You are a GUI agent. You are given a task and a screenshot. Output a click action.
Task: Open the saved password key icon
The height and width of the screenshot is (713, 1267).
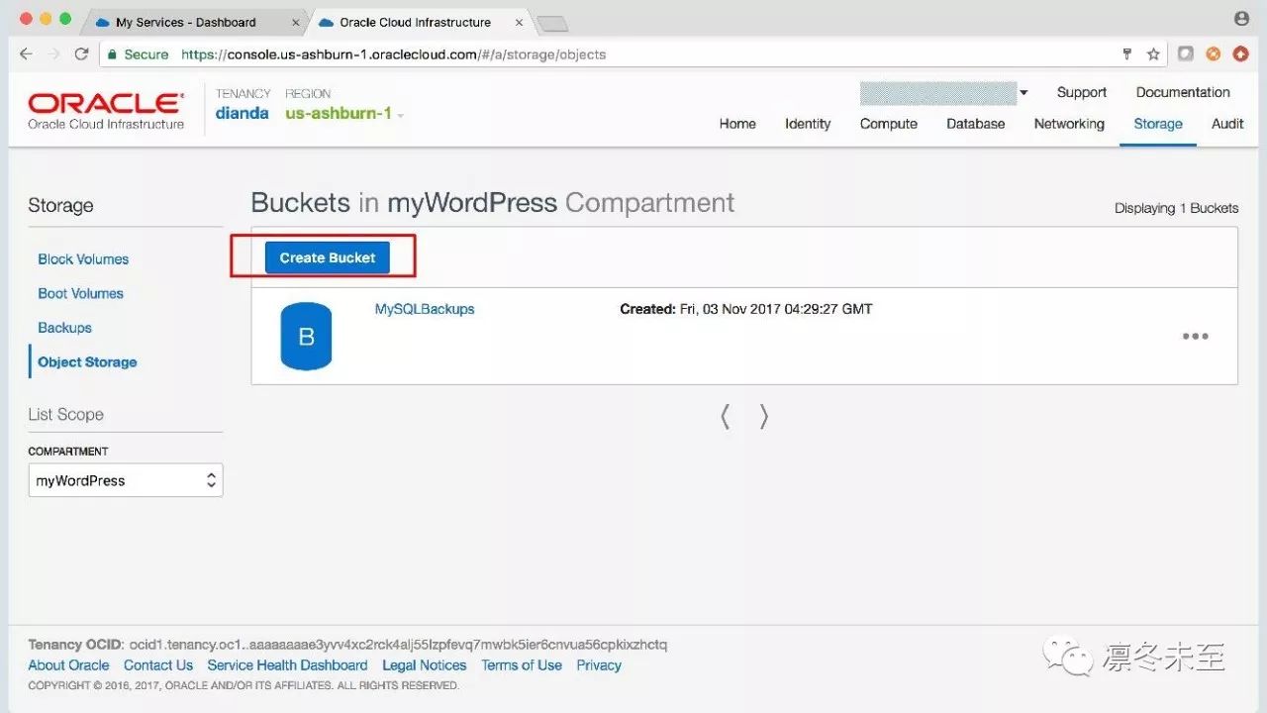click(1126, 54)
